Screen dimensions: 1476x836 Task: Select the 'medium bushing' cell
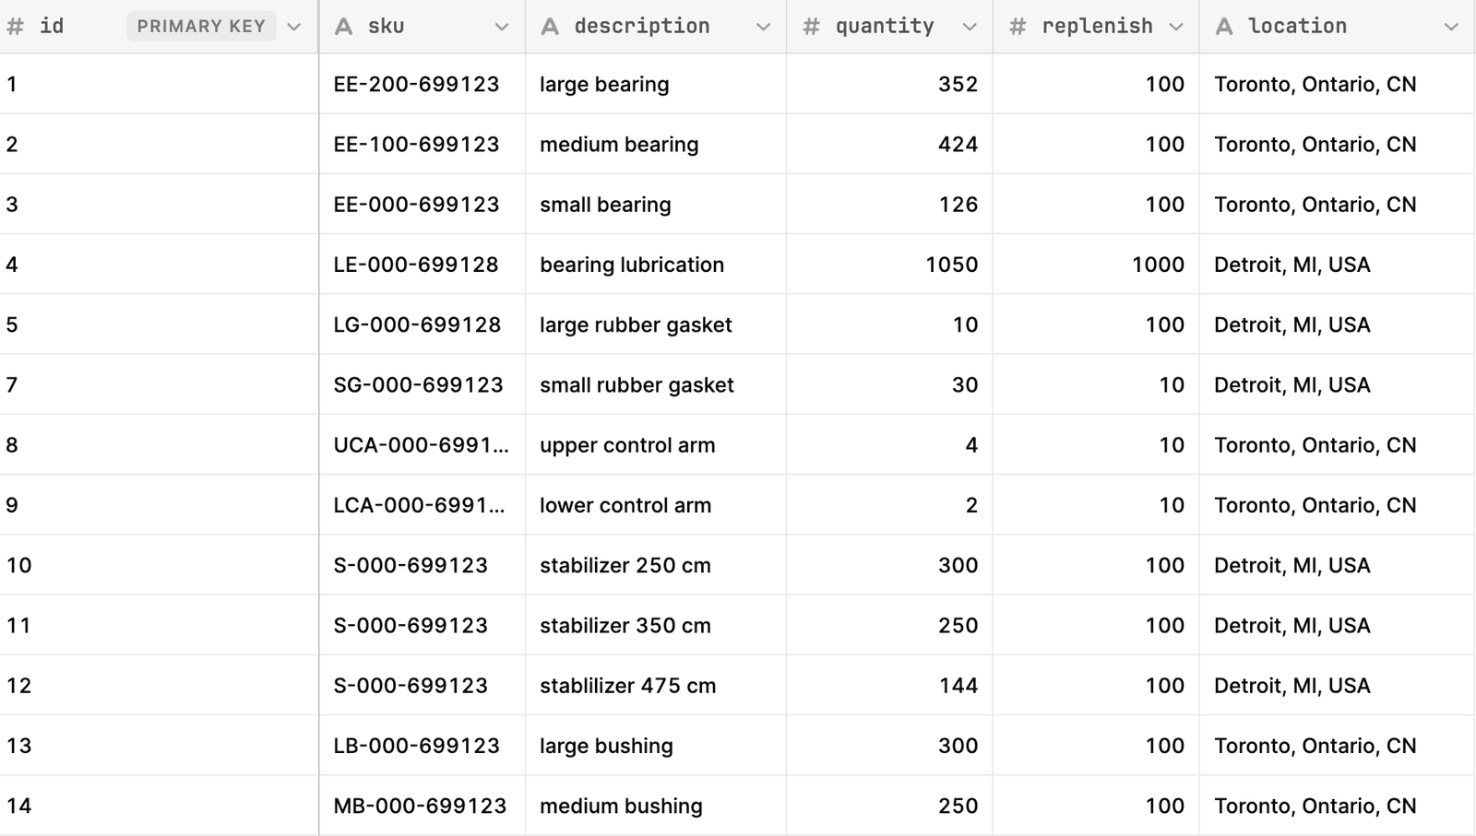click(656, 806)
